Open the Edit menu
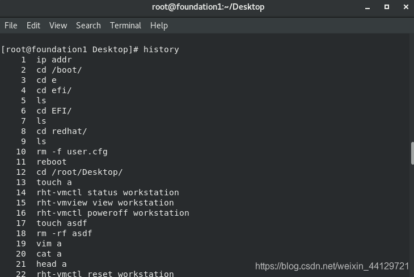Screen dimensions: 414x277 click(33, 26)
